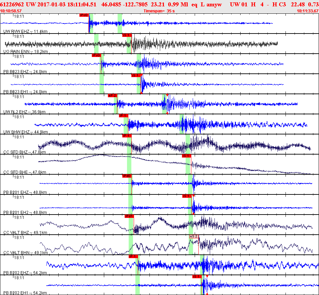This screenshot has width=319, height=295.
Task: Click the Timespan= 35 s label
Action: pyautogui.click(x=159, y=11)
